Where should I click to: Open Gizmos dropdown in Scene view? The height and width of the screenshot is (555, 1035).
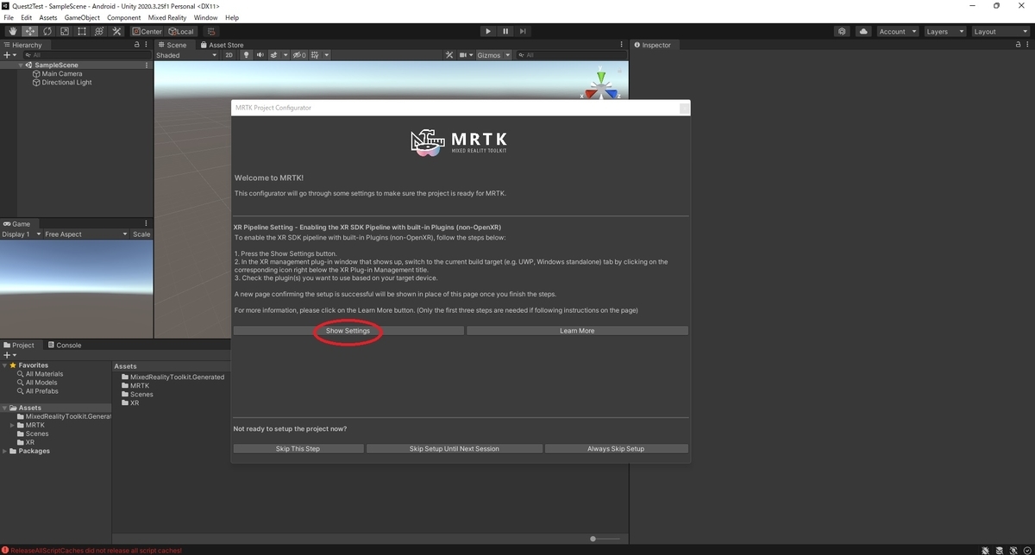(493, 55)
